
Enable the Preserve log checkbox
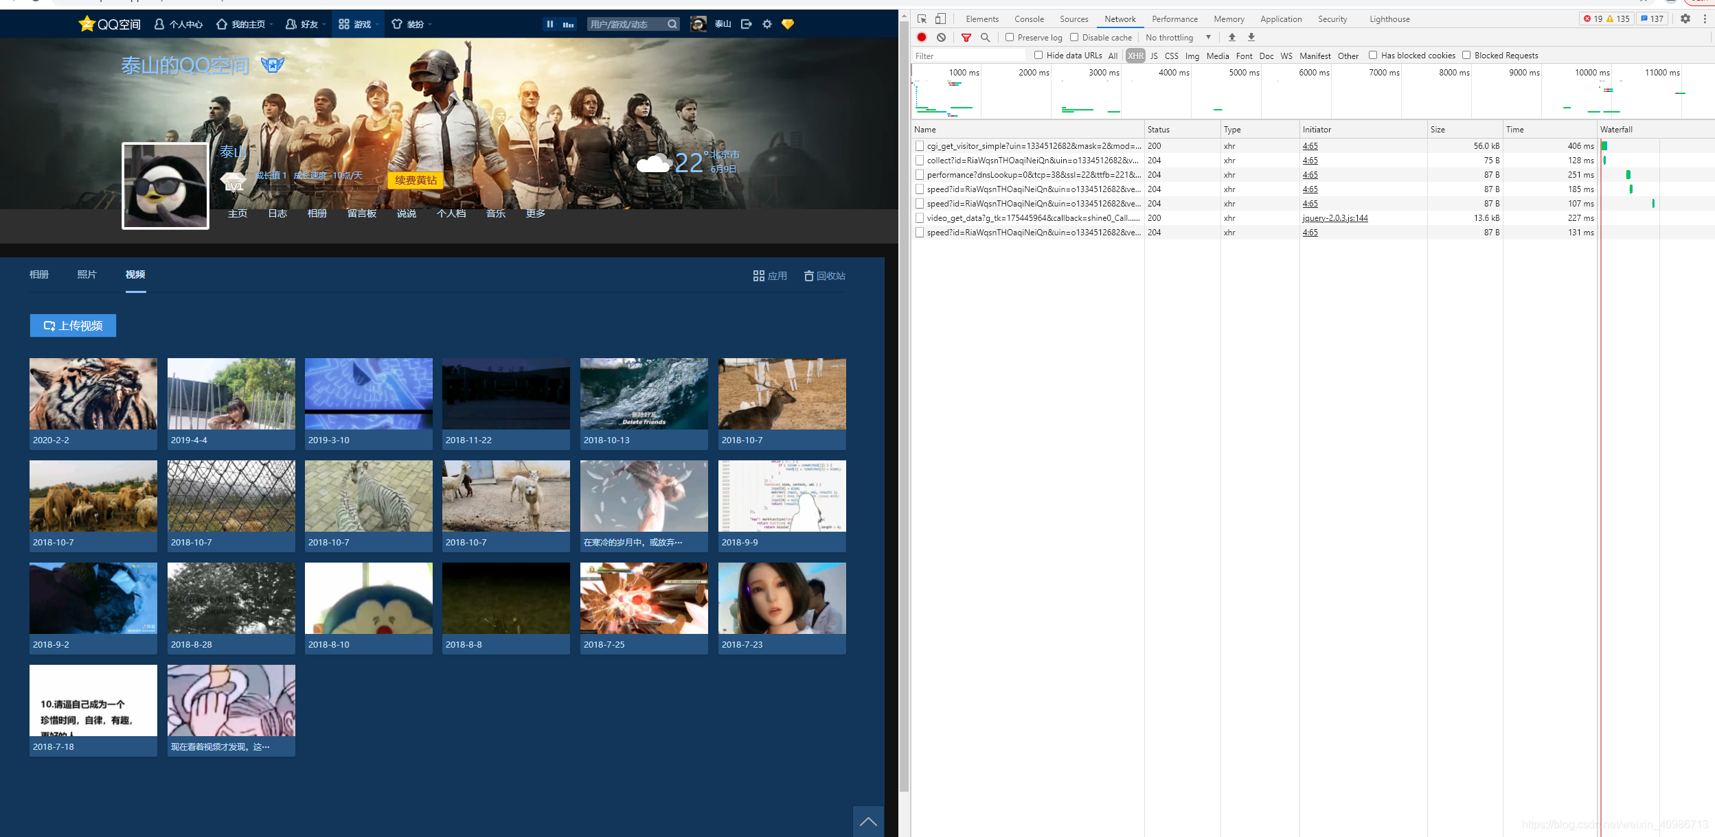coord(1010,38)
